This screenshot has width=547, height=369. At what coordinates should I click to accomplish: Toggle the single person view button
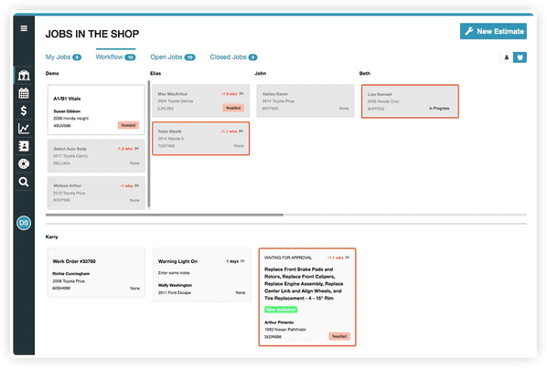pos(507,58)
